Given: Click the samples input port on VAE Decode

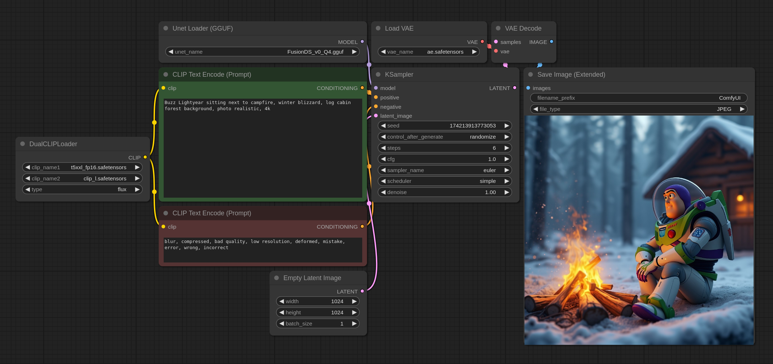Looking at the screenshot, I should [x=496, y=42].
